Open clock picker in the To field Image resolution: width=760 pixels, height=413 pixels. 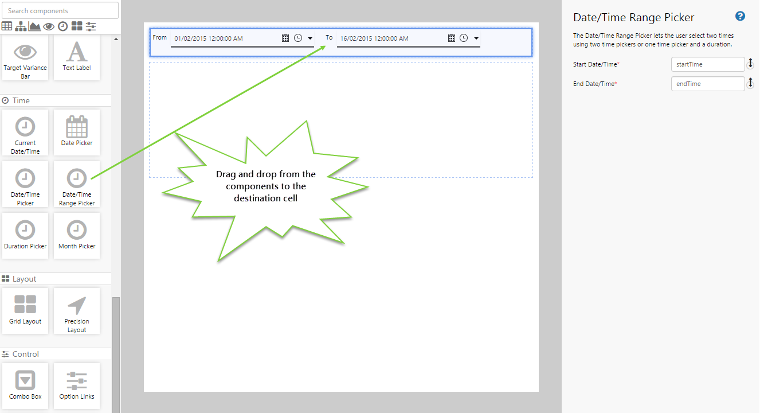click(x=464, y=38)
